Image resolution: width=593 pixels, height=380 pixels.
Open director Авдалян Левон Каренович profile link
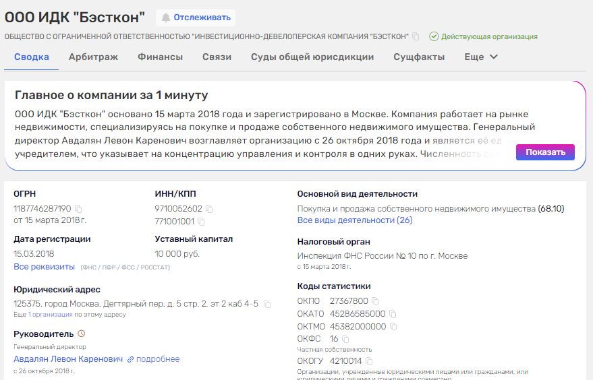click(x=68, y=359)
